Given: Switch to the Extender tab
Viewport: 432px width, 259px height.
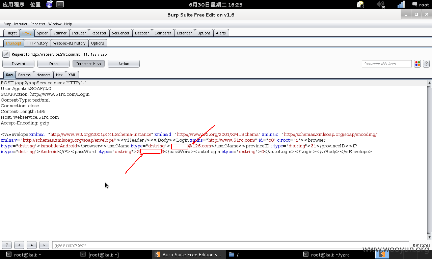Looking at the screenshot, I should pos(184,33).
